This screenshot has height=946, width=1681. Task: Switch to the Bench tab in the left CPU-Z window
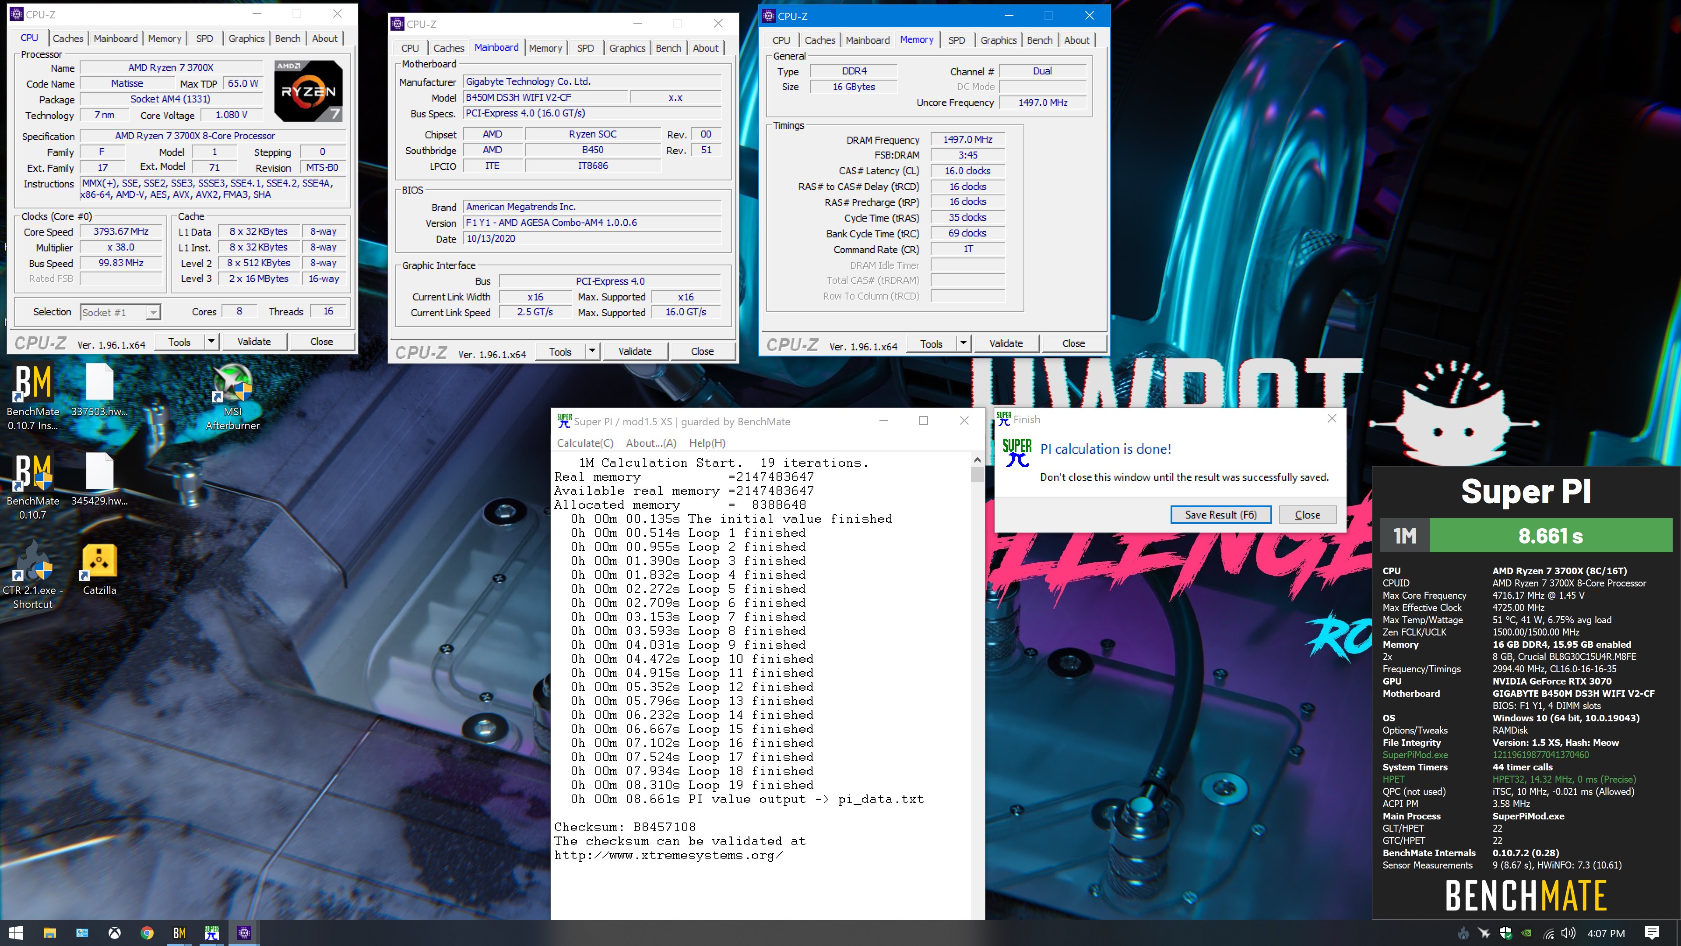[x=288, y=39]
